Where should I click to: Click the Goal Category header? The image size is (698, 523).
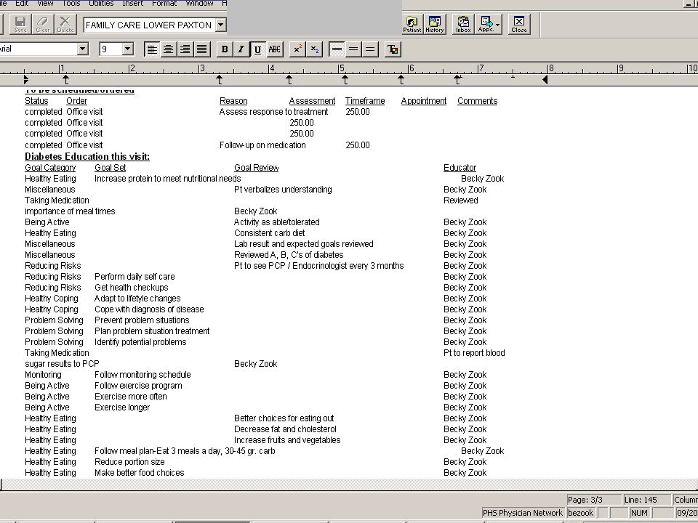[50, 168]
